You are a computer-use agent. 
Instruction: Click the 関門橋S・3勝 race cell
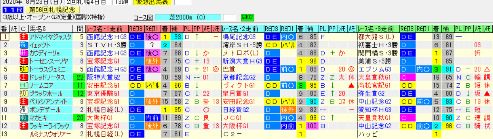(378, 53)
